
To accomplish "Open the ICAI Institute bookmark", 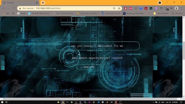I will [63, 13].
